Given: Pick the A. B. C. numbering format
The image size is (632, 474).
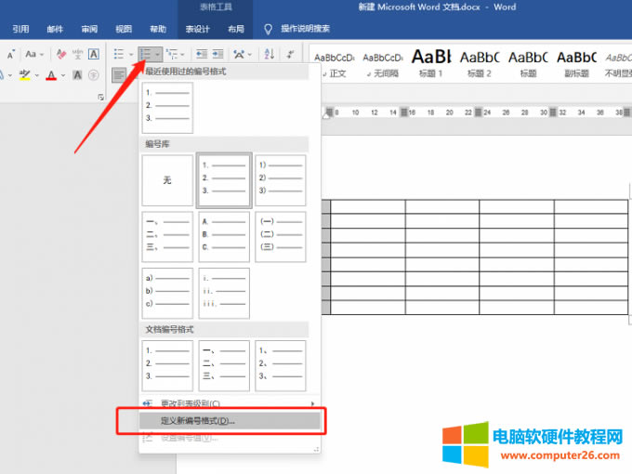Looking at the screenshot, I should pyautogui.click(x=224, y=236).
